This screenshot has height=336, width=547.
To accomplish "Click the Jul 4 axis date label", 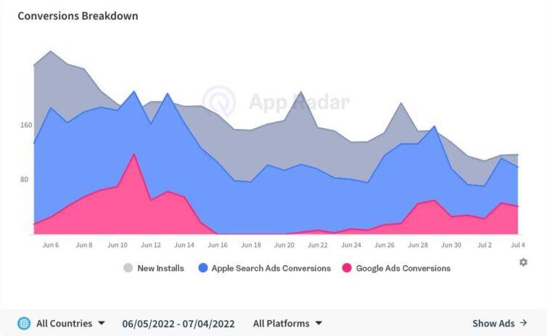I will [x=518, y=245].
